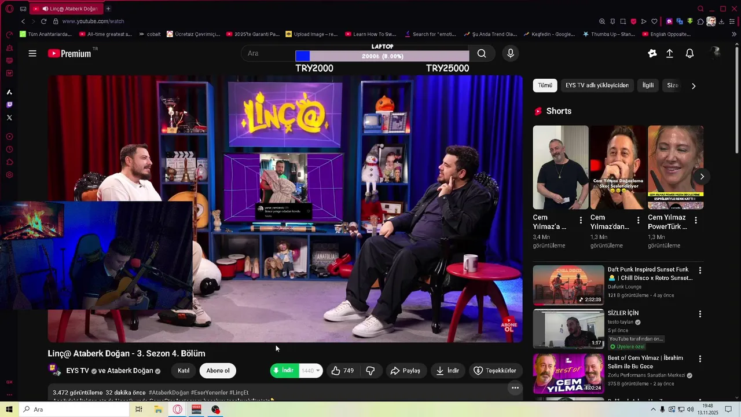Open the SİZLER İÇİN video thumbnail
741x417 pixels.
click(x=568, y=329)
